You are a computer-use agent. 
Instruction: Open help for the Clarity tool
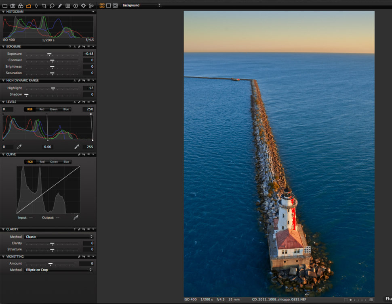(74, 229)
